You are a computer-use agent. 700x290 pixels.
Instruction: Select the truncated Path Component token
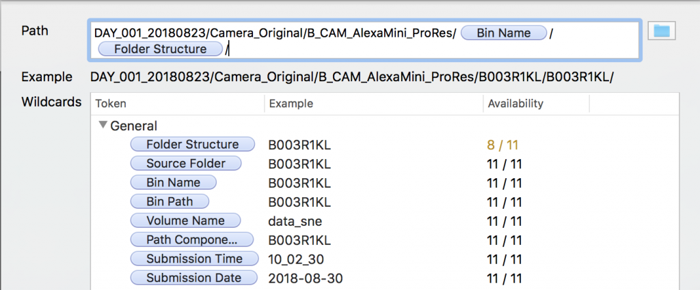click(x=191, y=240)
